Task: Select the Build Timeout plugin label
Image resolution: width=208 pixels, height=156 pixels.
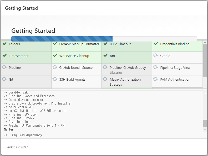Action: coord(120,44)
